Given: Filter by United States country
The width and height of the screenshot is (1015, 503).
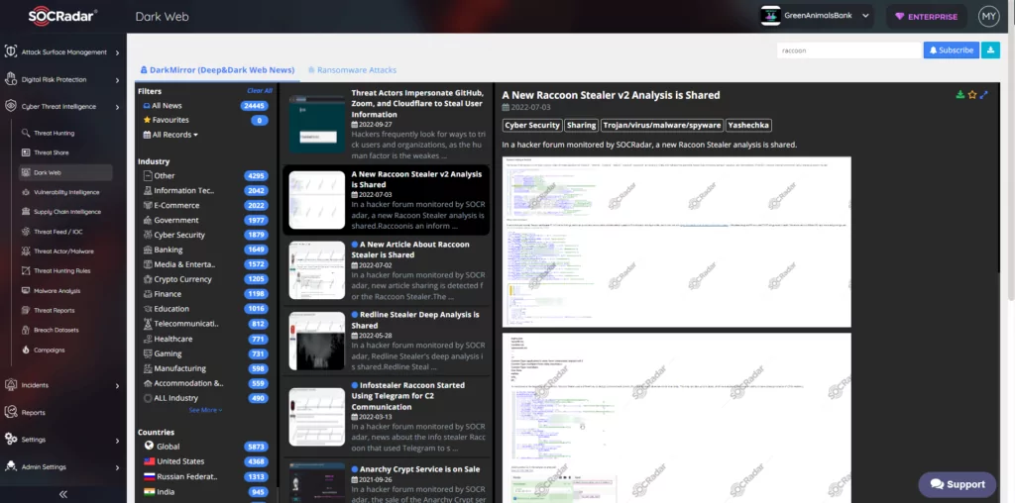Looking at the screenshot, I should (x=174, y=461).
